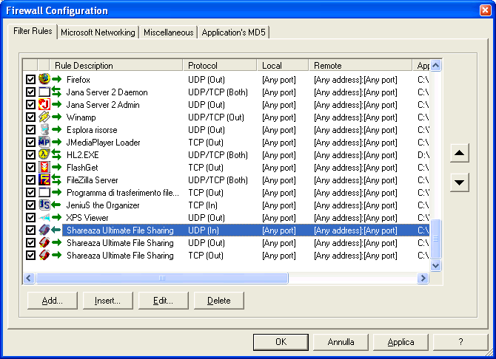Click the Shareaza TCP (Out) rule icon
The width and height of the screenshot is (496, 359).
(x=44, y=255)
